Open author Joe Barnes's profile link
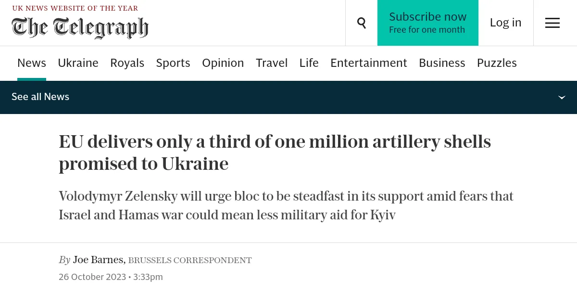 (x=98, y=260)
